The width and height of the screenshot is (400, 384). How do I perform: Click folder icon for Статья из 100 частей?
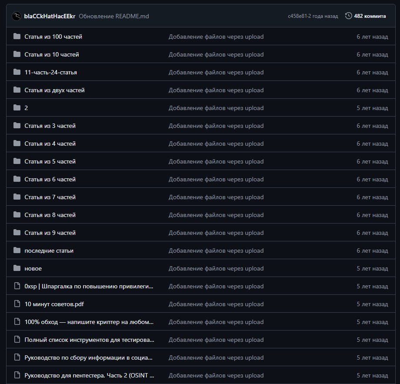pyautogui.click(x=17, y=37)
